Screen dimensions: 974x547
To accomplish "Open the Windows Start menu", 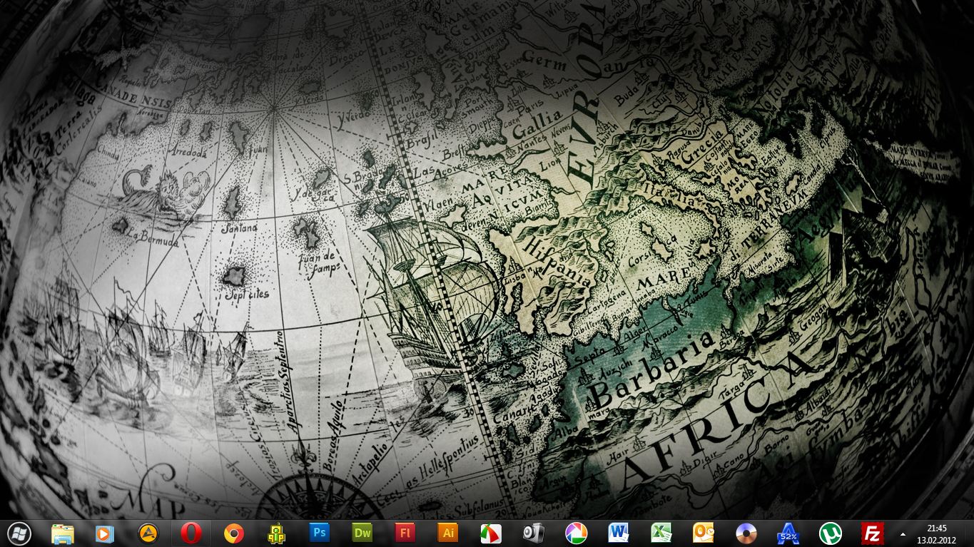I will [x=19, y=533].
